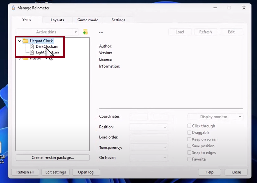Click the Elegant Clock folder icon

[x=26, y=41]
